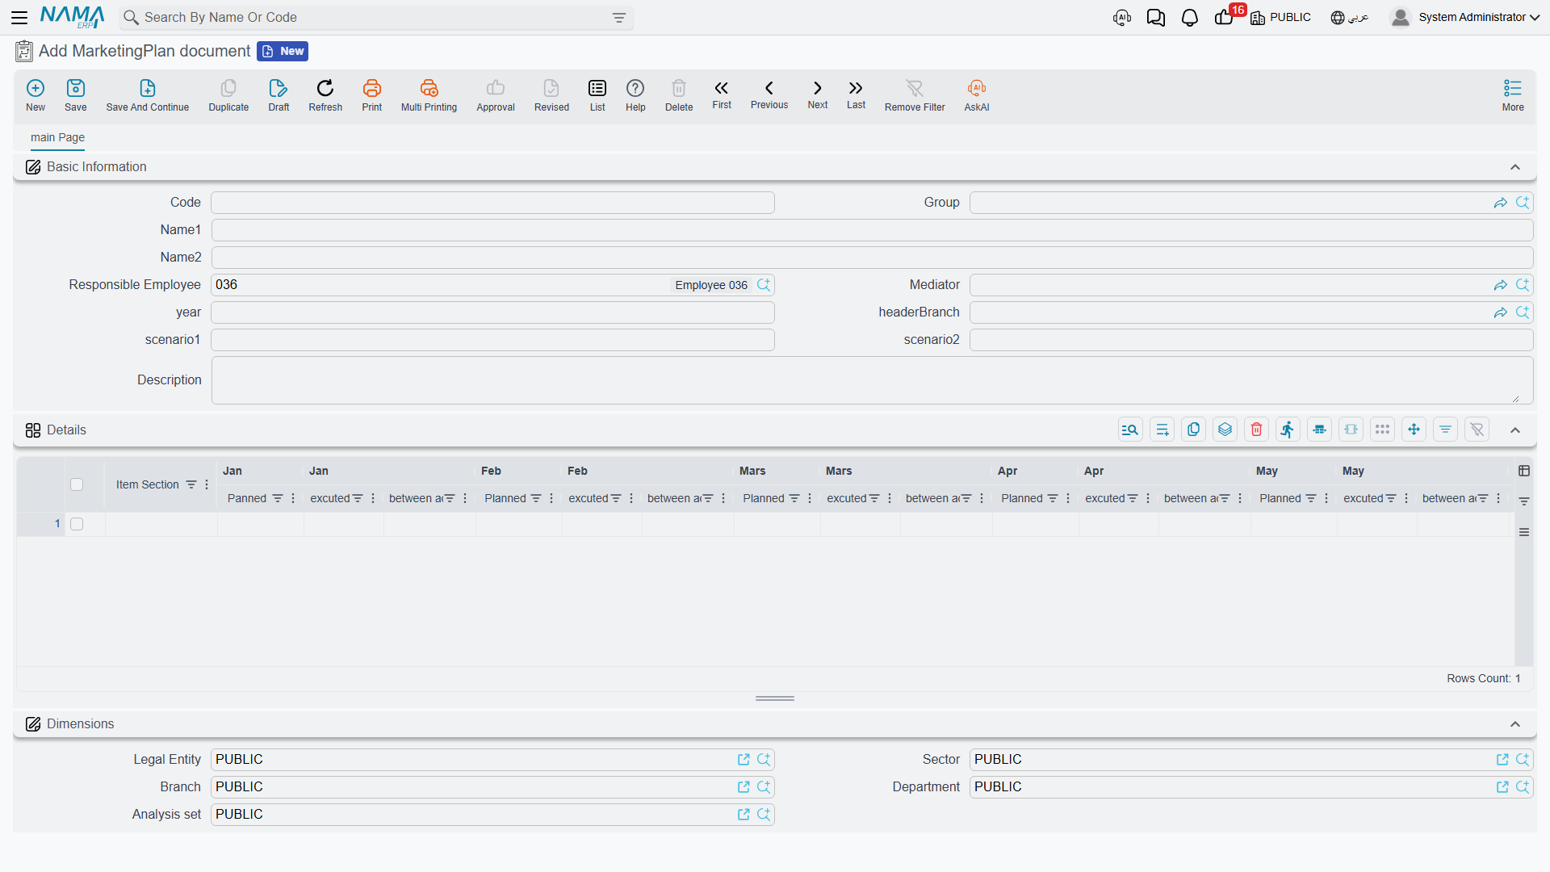The width and height of the screenshot is (1550, 872).
Task: Click the copy rows icon in Details toolbar
Action: pos(1193,430)
